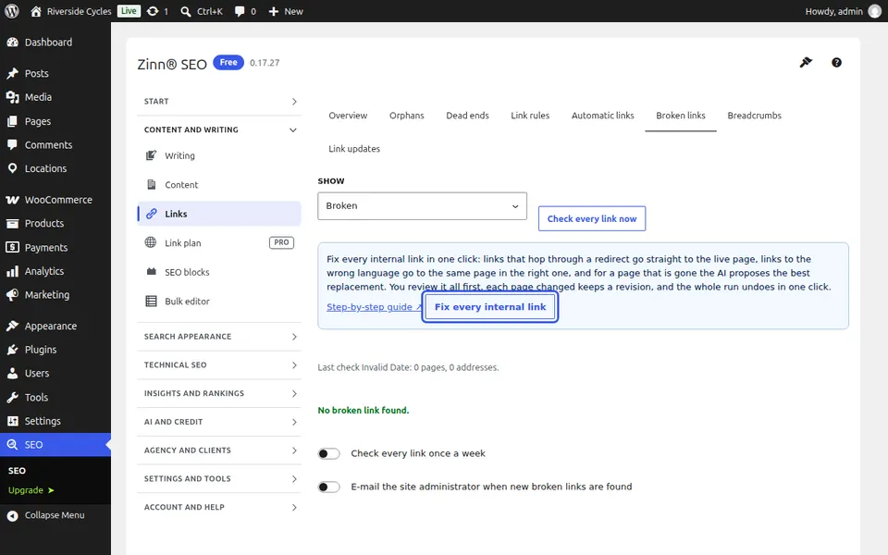This screenshot has height=555, width=888.
Task: Expand the Search Appearance section
Action: tap(219, 337)
